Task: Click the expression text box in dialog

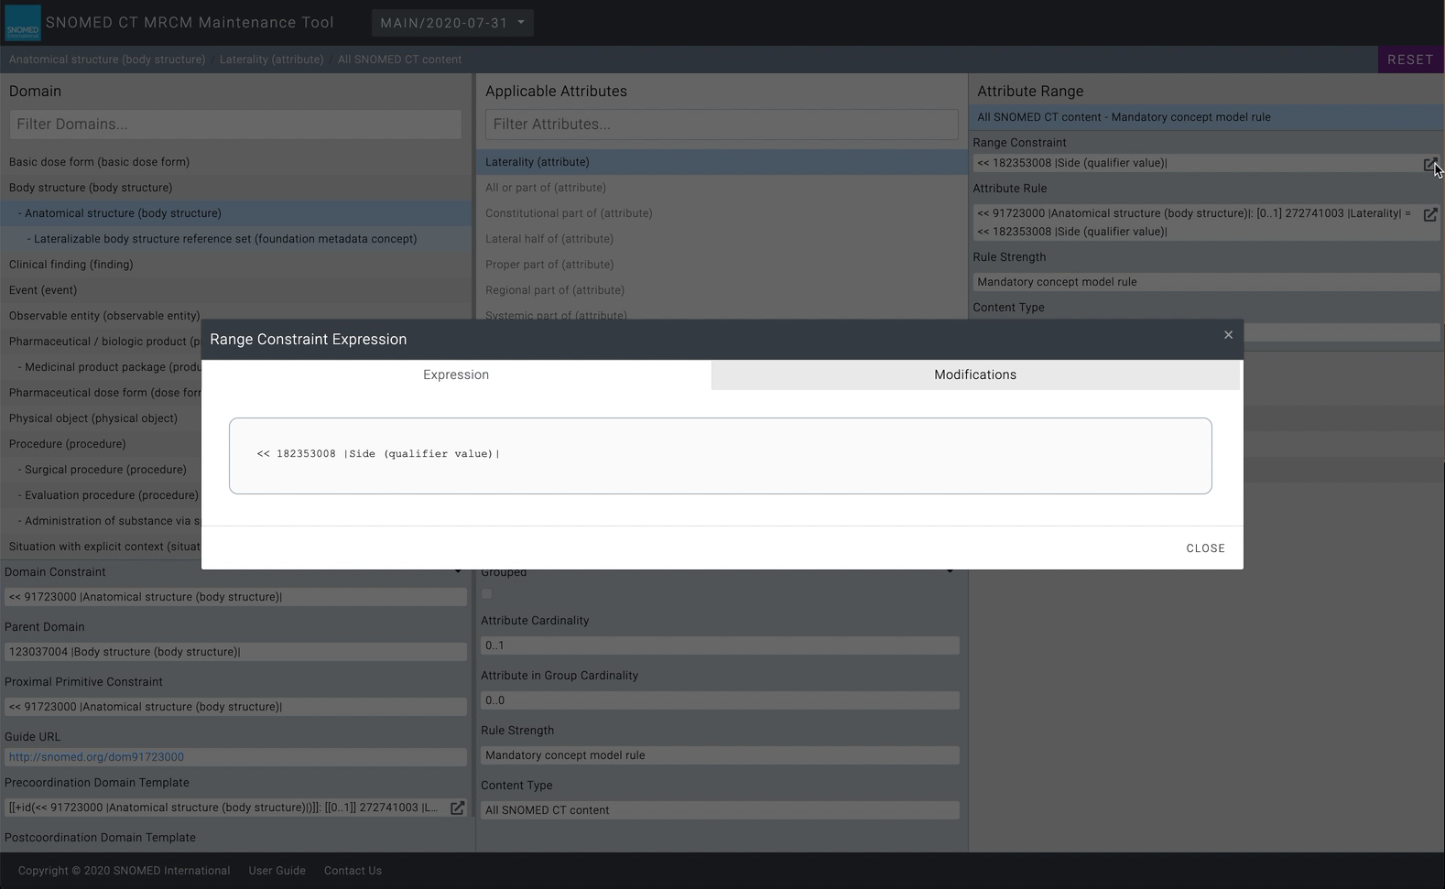Action: (720, 456)
